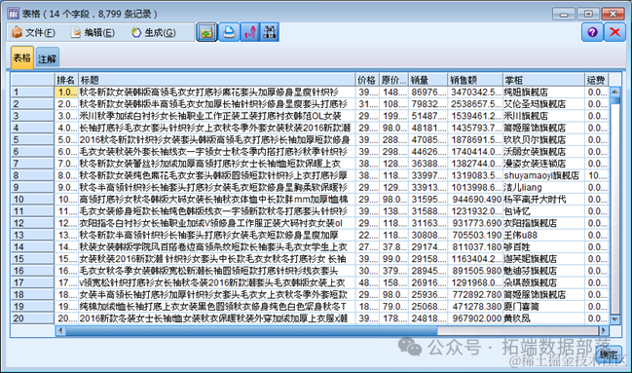Click the purple help question-mark icon
Viewport: 632px width, 373px height.
point(592,32)
